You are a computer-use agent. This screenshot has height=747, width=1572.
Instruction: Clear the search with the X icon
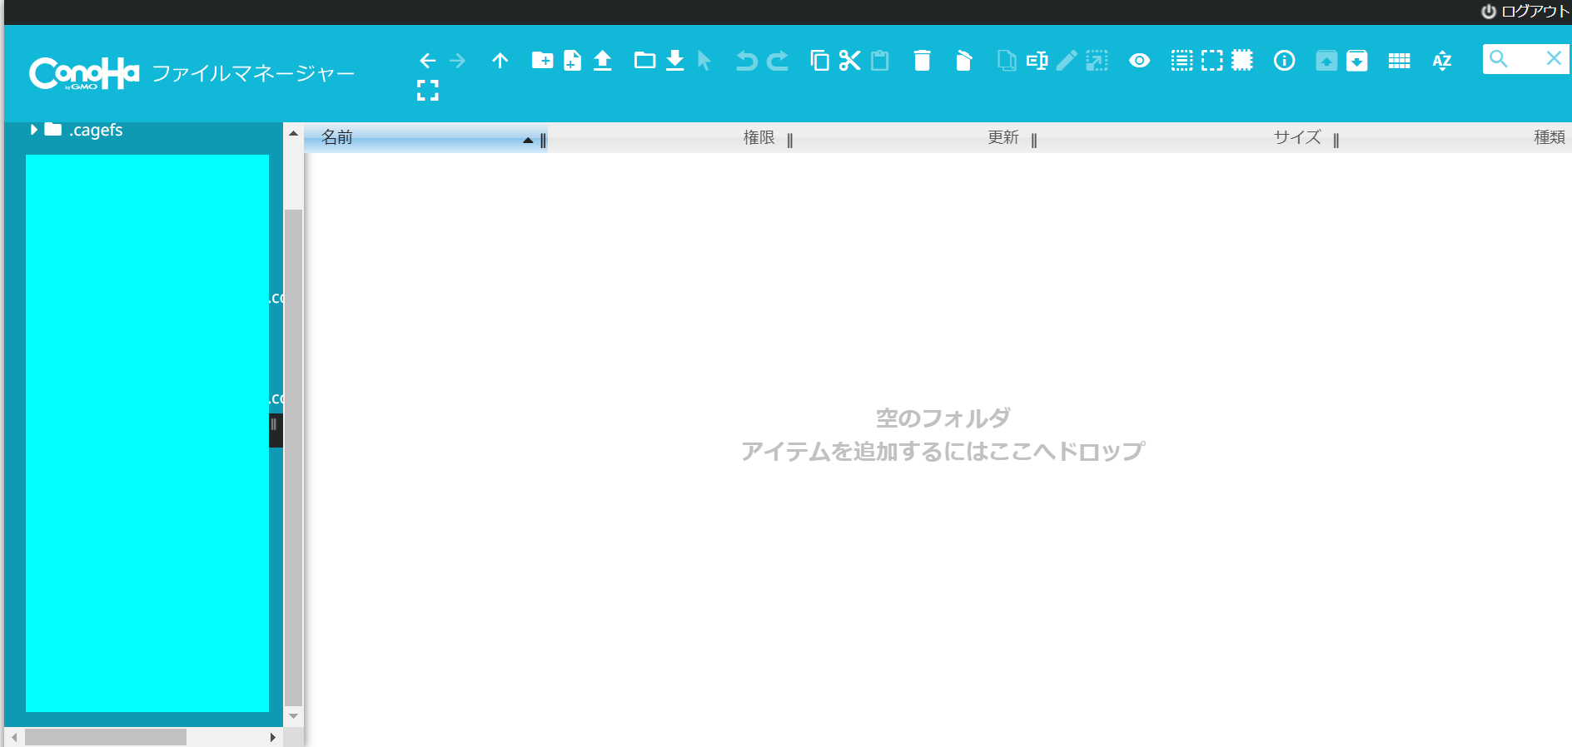click(1554, 58)
